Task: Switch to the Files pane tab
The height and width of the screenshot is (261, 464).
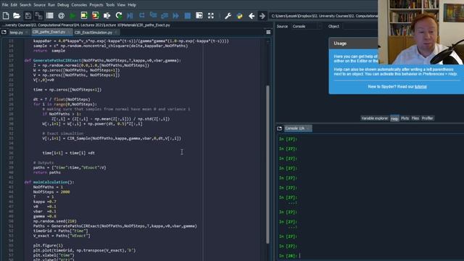Action: click(415, 118)
